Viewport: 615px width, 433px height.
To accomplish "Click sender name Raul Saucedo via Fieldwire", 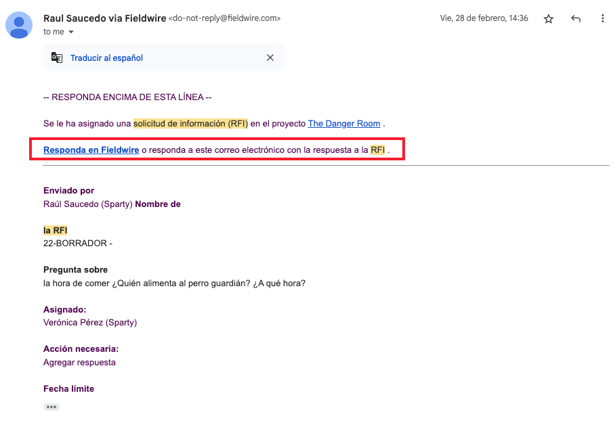I will pos(104,18).
